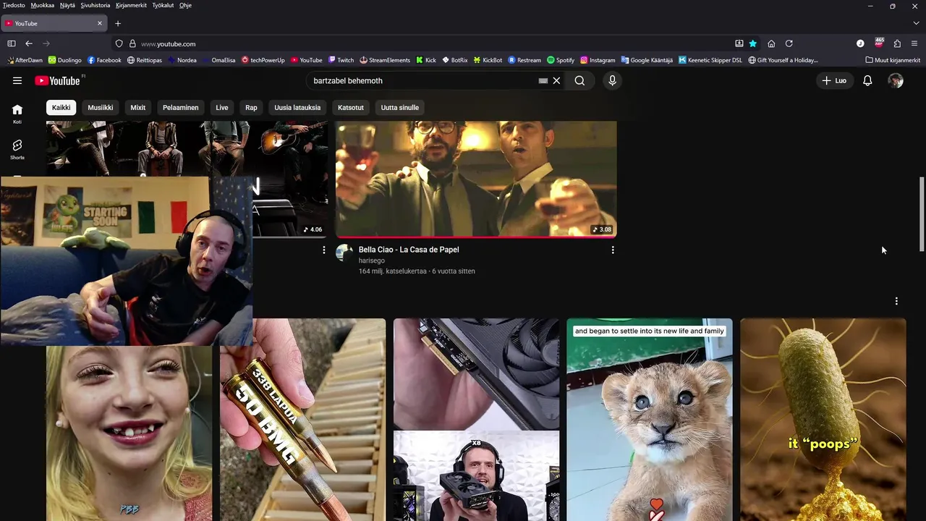Open the notifications bell
This screenshot has width=926, height=521.
[x=867, y=81]
